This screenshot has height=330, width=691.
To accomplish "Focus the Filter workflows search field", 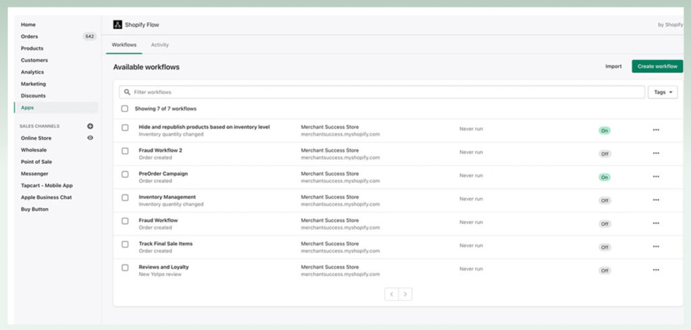I will coord(382,92).
